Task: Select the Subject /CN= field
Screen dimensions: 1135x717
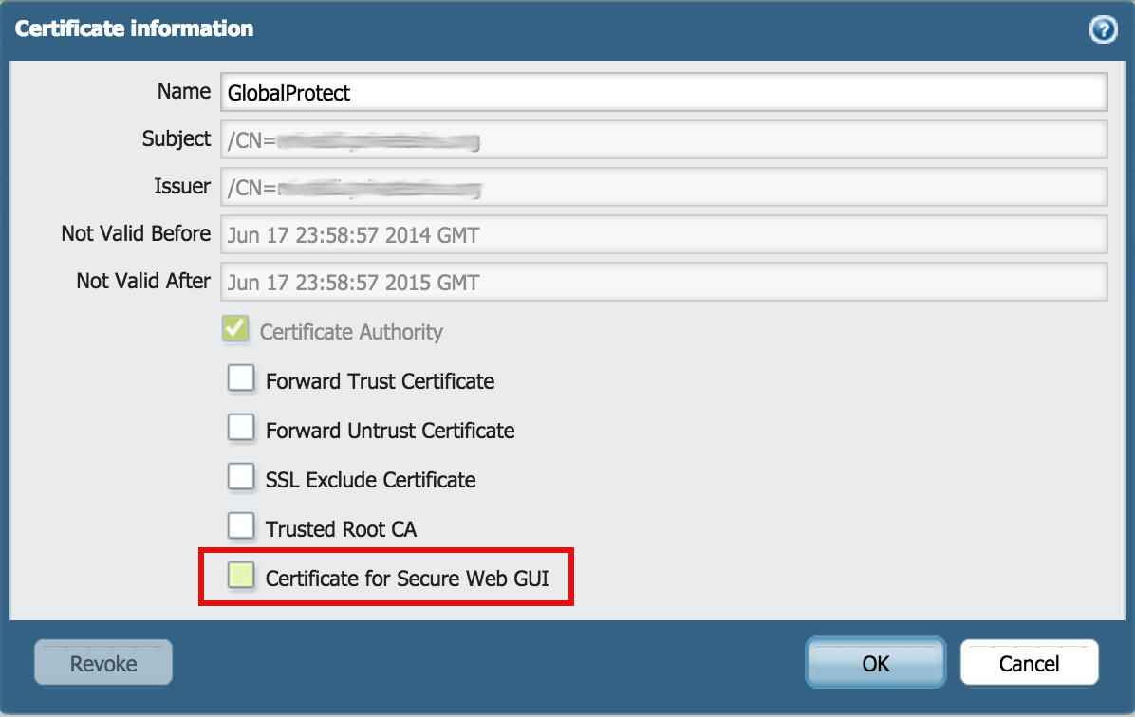Action: (663, 139)
